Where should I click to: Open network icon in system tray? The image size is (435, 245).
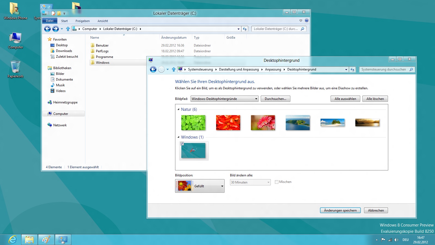click(390, 240)
